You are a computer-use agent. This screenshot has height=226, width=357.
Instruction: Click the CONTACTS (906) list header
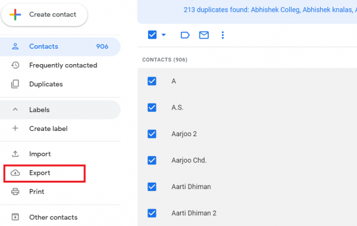(165, 59)
